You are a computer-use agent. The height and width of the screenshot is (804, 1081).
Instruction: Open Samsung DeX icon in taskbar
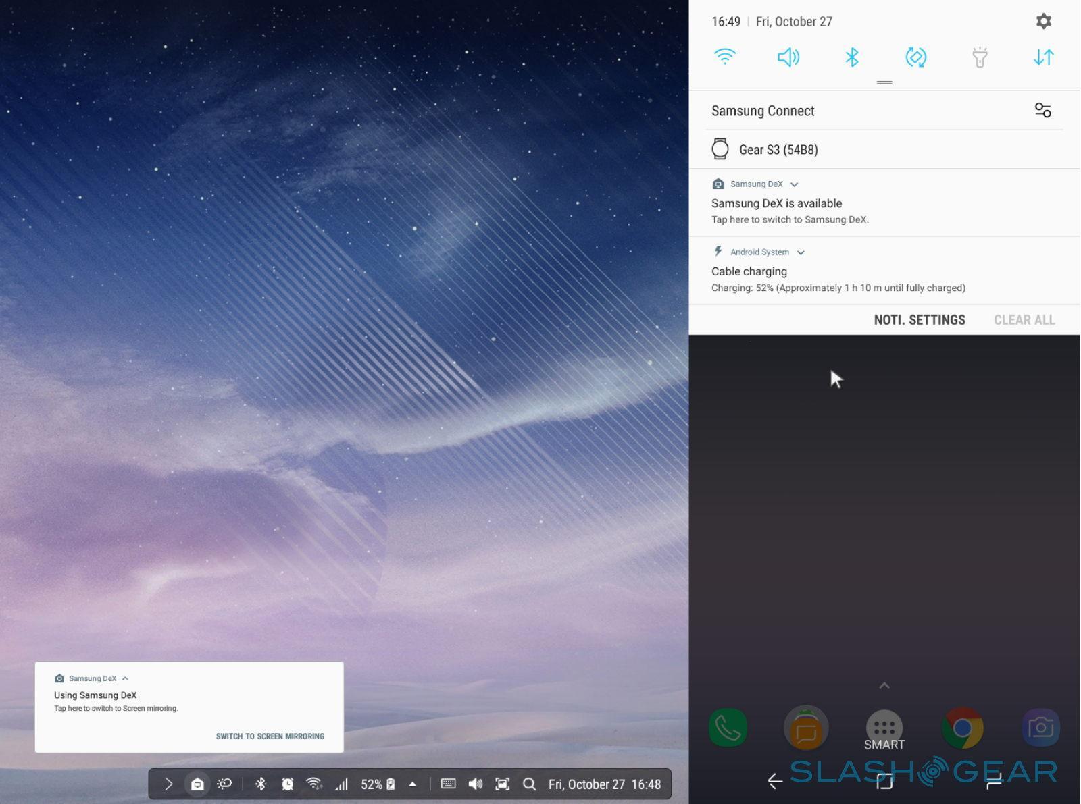point(197,784)
